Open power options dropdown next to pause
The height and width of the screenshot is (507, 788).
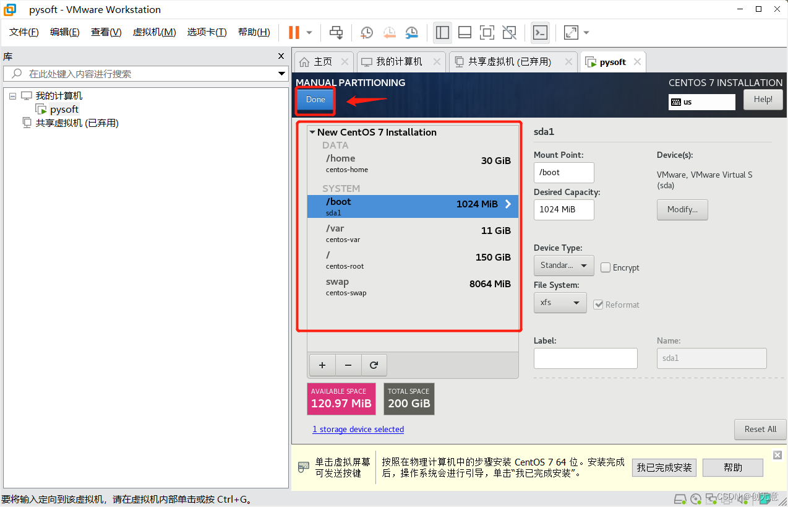point(309,32)
